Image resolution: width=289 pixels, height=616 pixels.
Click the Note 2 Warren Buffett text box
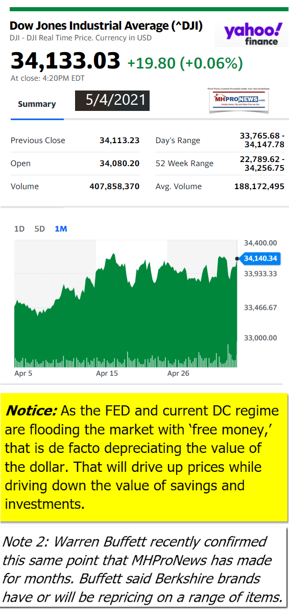point(144,569)
